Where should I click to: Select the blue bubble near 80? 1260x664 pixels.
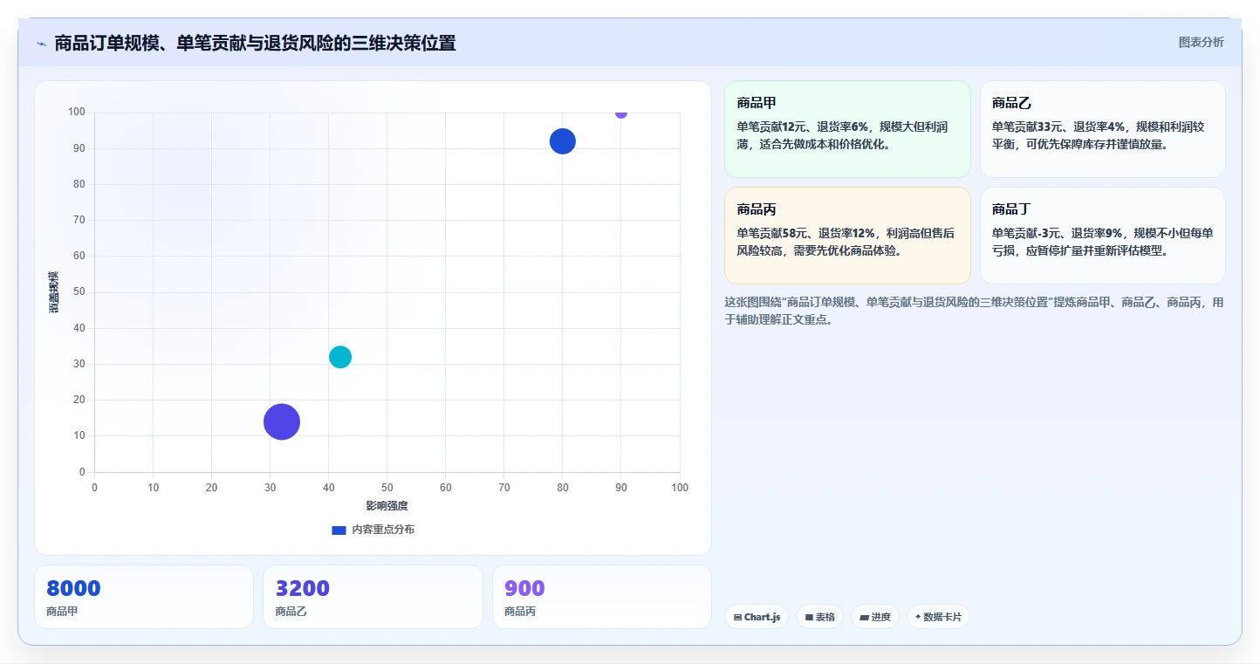tap(563, 141)
